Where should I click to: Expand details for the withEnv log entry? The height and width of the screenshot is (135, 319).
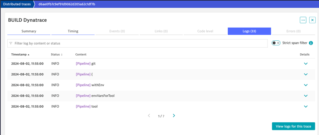click(306, 85)
